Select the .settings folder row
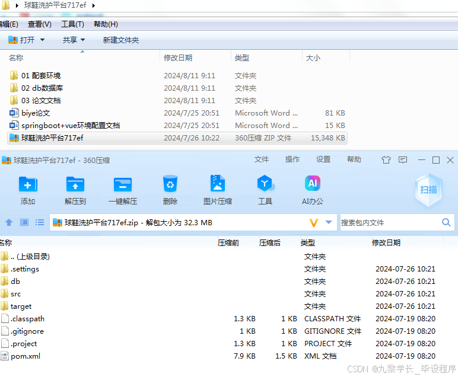Viewport: 458px width, 377px height. [x=222, y=269]
